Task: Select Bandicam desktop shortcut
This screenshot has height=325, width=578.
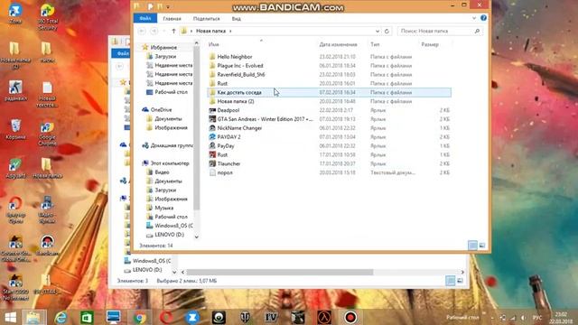Action: [x=47, y=245]
